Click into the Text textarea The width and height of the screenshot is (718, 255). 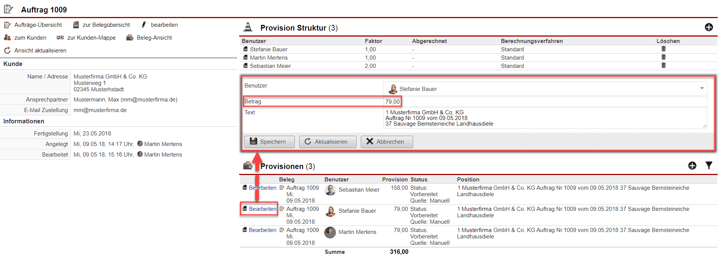545,118
